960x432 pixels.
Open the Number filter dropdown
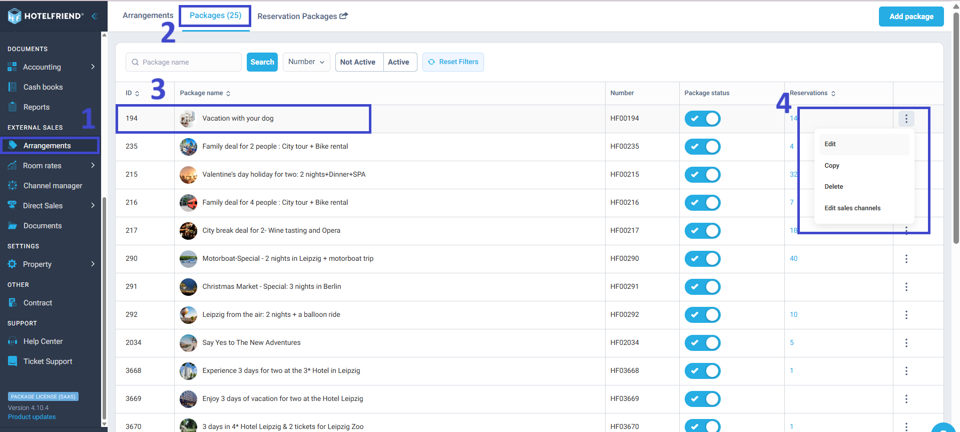[x=306, y=62]
